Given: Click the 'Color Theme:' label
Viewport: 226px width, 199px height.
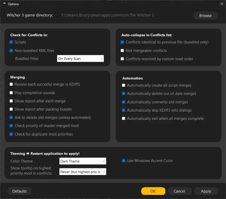Looking at the screenshot, I should coord(22,161).
